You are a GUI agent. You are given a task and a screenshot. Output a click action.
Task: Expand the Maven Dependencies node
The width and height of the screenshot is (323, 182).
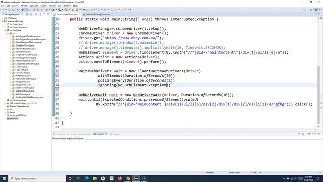click(5, 106)
